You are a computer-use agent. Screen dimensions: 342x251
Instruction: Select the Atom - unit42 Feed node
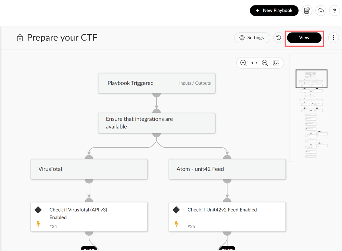pos(227,169)
